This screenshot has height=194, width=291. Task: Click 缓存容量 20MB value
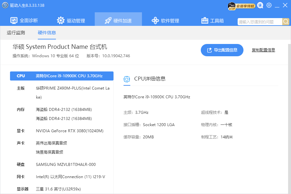[x=148, y=137]
